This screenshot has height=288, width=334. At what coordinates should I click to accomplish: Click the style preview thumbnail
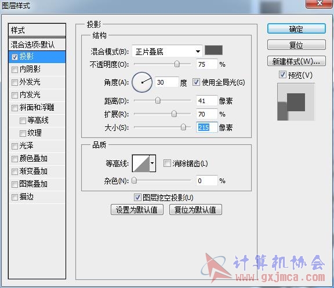(296, 102)
